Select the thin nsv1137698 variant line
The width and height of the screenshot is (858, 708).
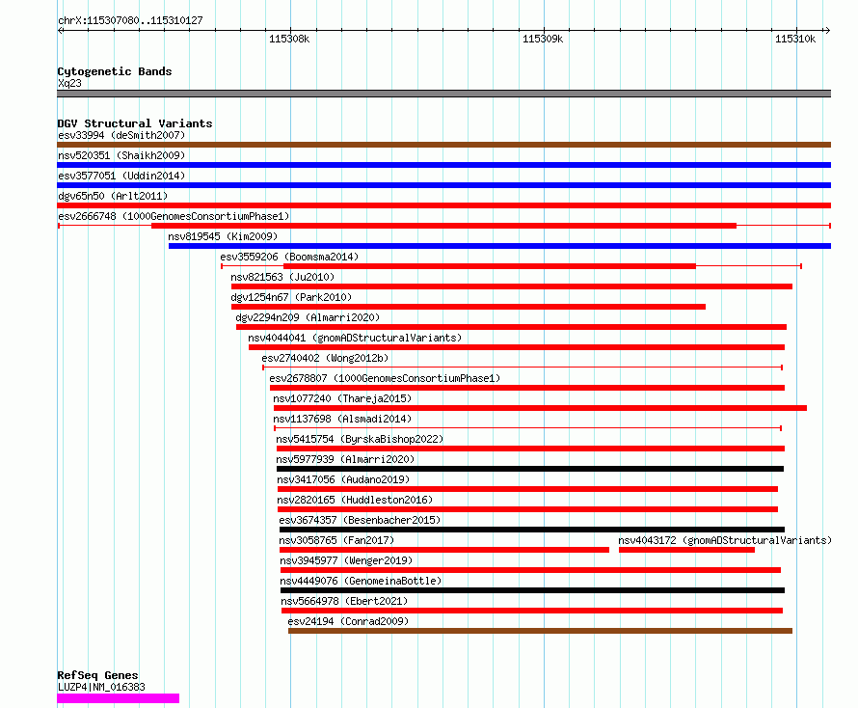(x=527, y=428)
